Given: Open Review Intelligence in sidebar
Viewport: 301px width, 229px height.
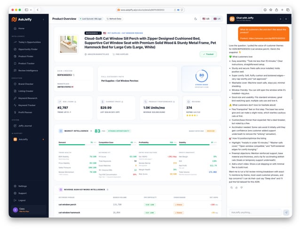Looking at the screenshot, I should tap(28, 71).
